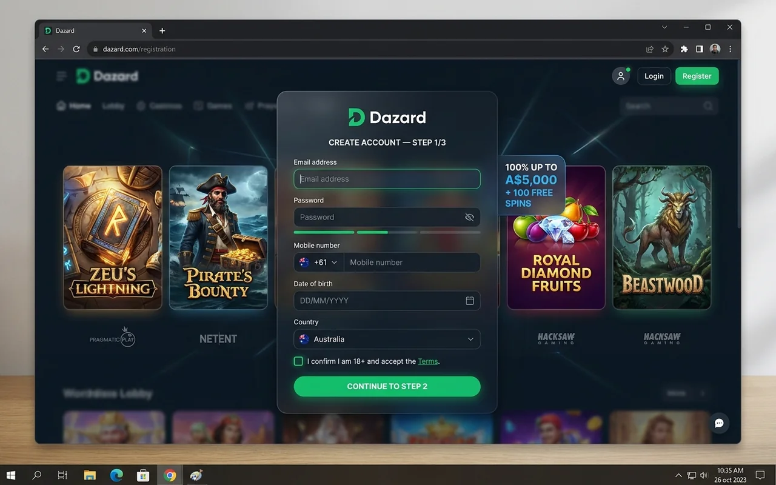Open the Pirate's Bounty game card

[218, 238]
